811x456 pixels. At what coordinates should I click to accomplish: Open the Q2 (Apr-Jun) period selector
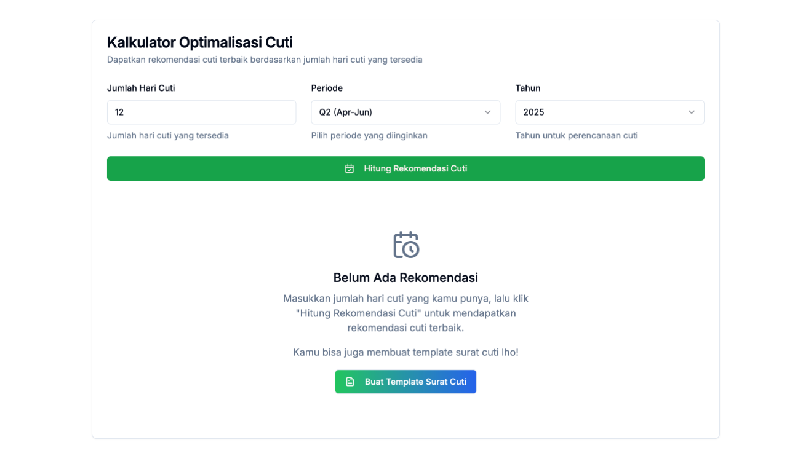405,112
